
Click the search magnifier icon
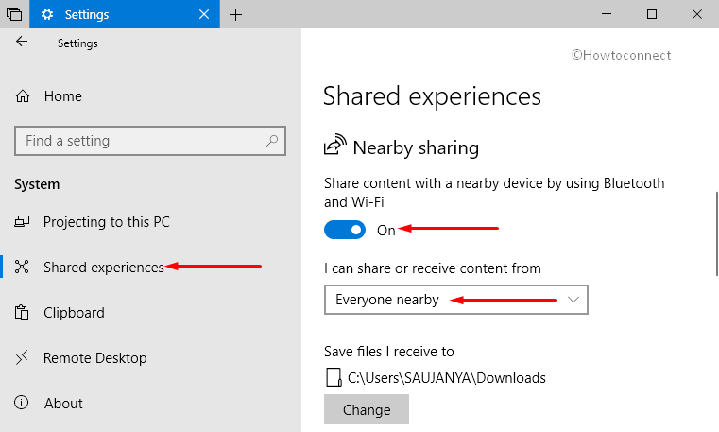pos(272,141)
